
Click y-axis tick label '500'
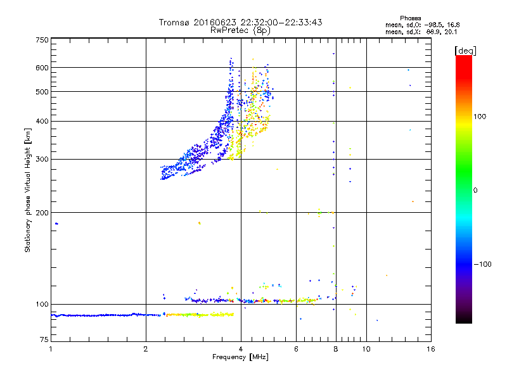(x=42, y=92)
